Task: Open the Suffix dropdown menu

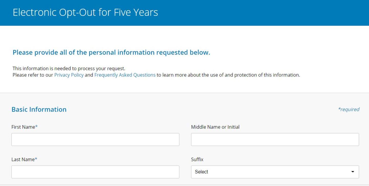Action: click(x=275, y=172)
